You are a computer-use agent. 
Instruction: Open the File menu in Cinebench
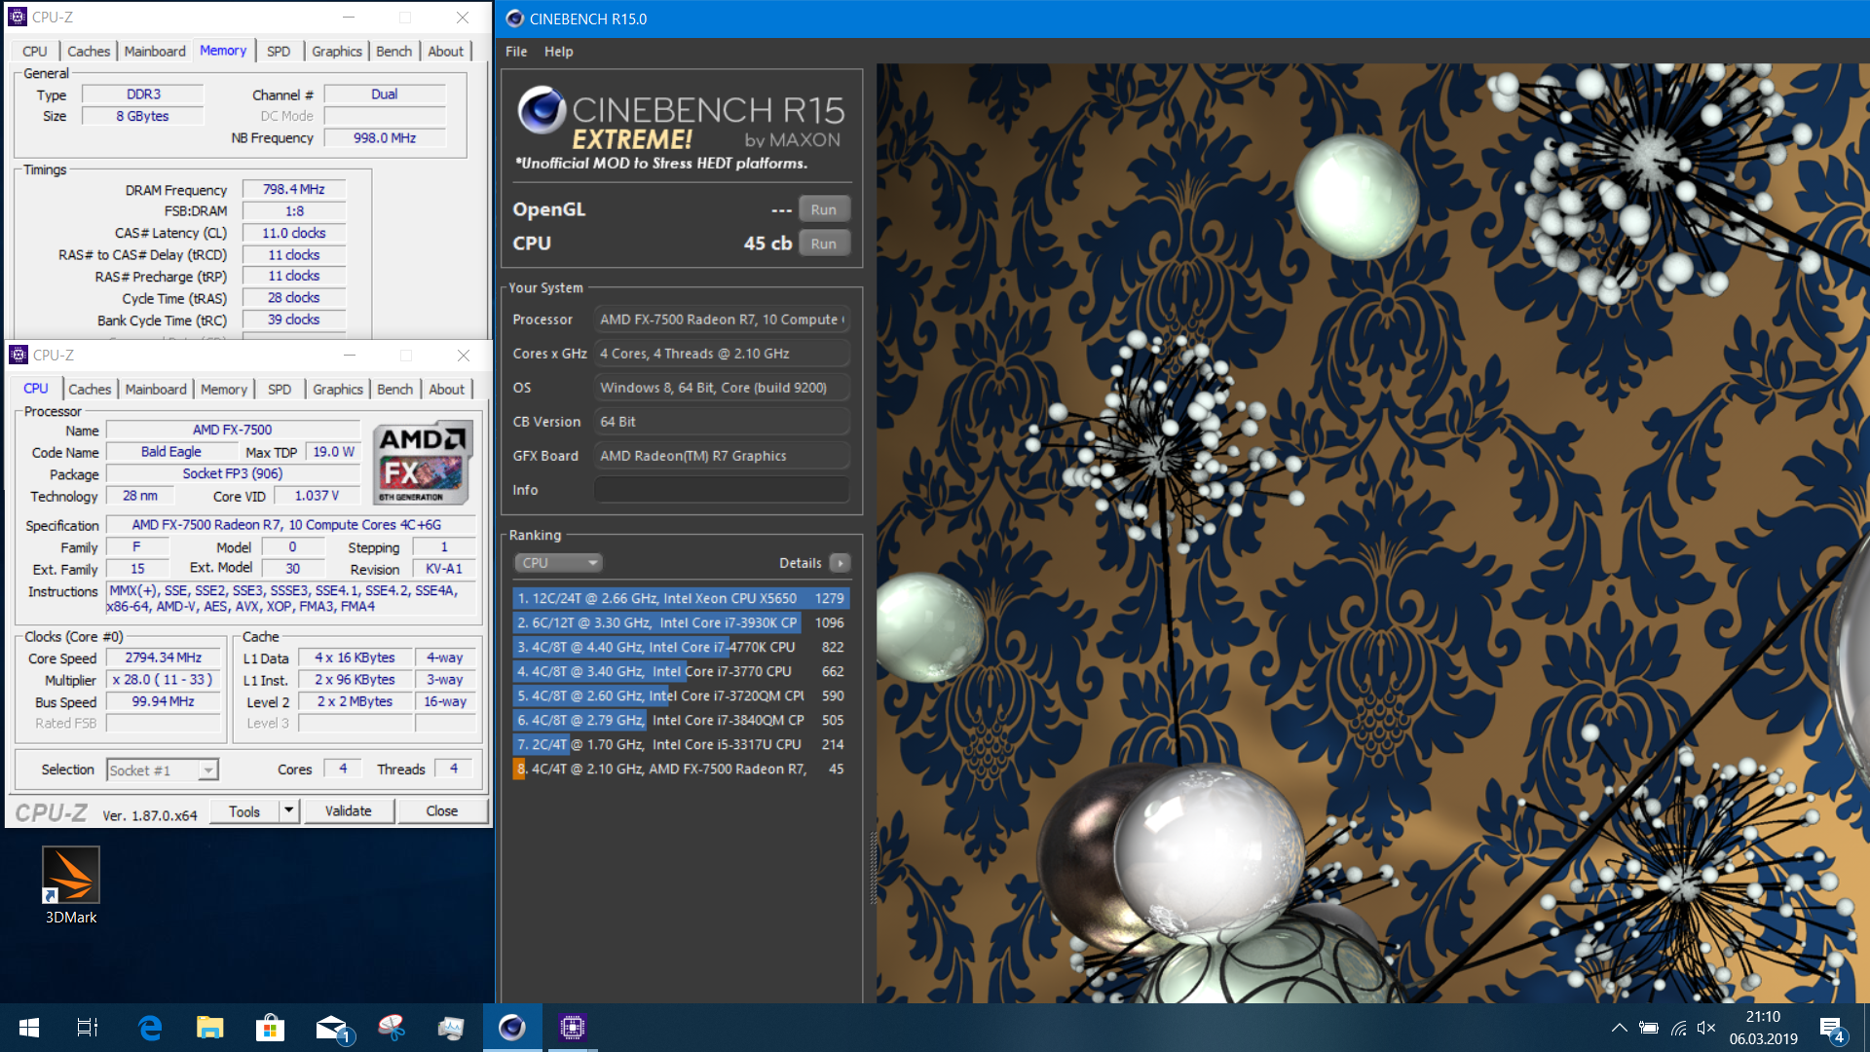pos(516,52)
